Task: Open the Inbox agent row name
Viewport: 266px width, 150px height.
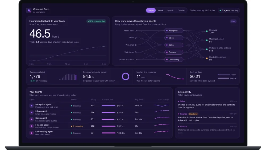Action: 41,111
